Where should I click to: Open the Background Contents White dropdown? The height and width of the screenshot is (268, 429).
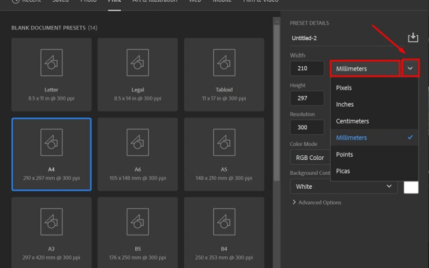344,186
